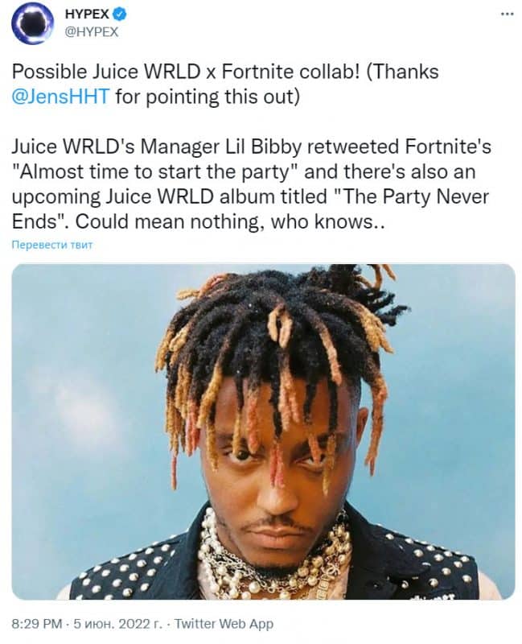Click the HYPEX display name

click(x=87, y=14)
